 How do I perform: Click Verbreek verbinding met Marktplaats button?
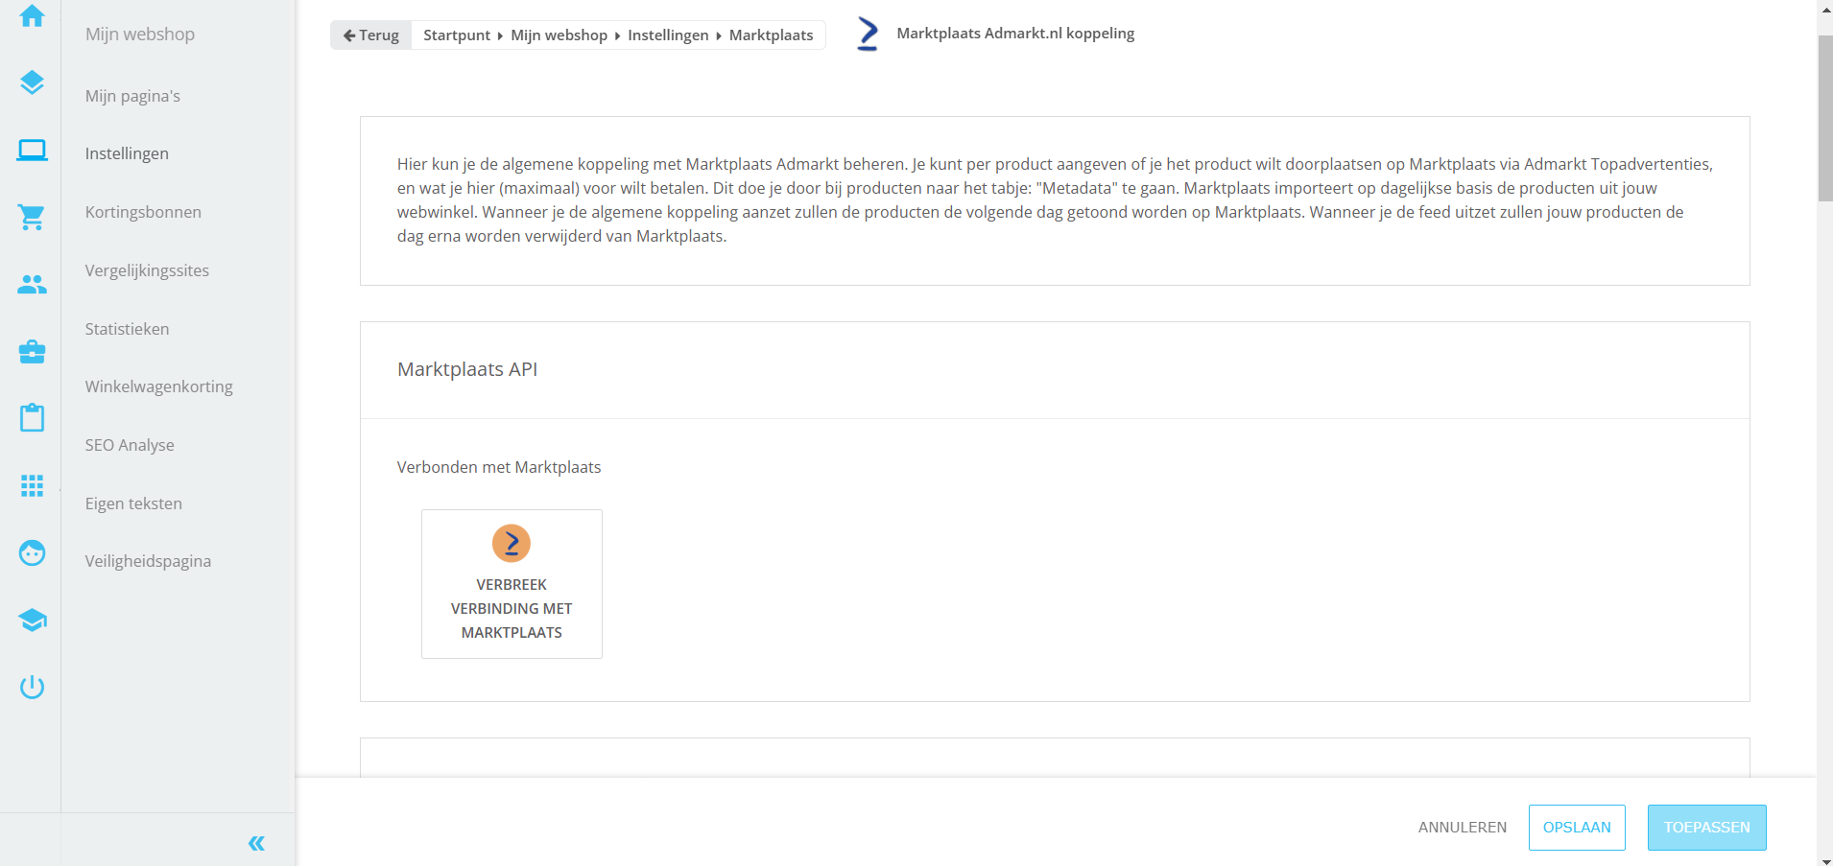tap(512, 584)
